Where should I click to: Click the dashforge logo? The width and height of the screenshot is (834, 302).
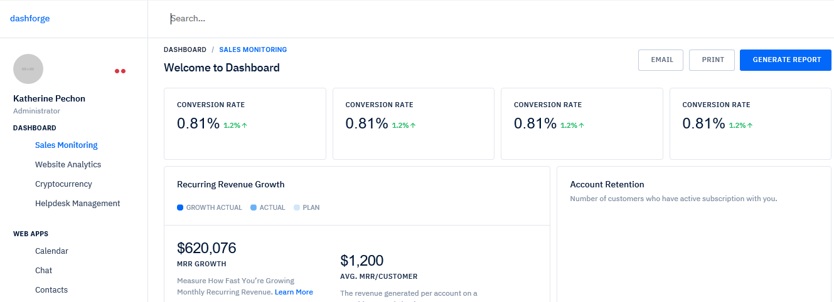click(x=29, y=18)
